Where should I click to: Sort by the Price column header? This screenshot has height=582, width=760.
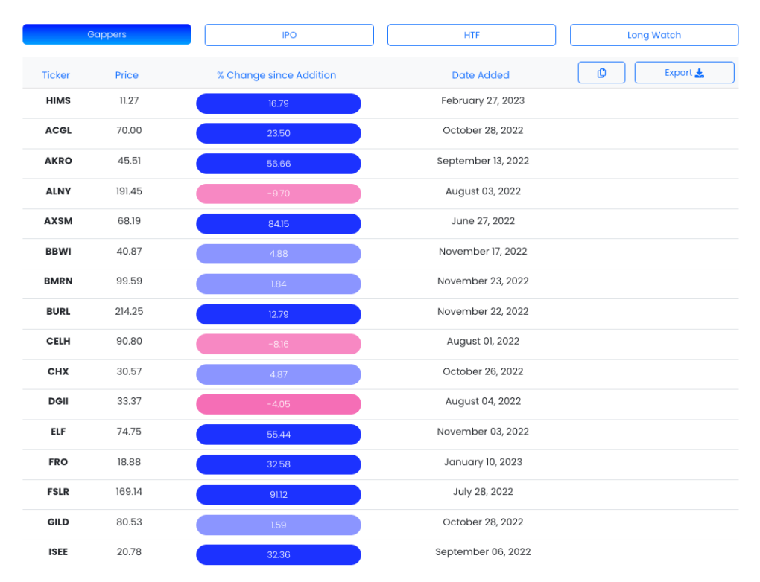coord(127,75)
